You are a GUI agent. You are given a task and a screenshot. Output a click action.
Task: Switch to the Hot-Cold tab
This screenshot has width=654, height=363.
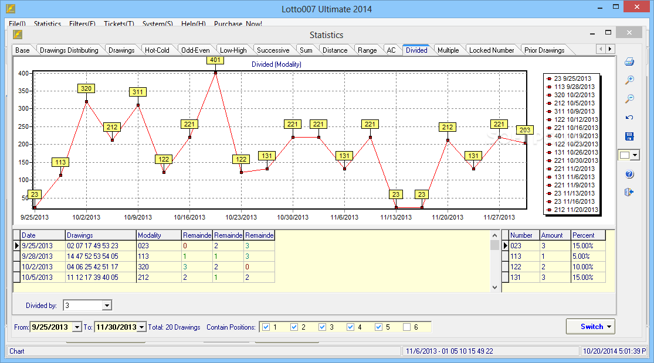tap(157, 50)
